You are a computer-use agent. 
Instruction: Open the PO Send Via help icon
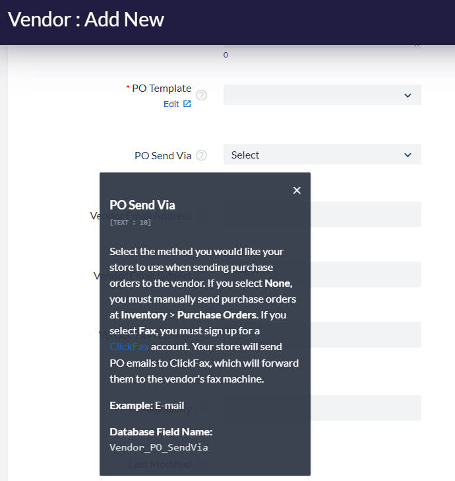tap(202, 155)
